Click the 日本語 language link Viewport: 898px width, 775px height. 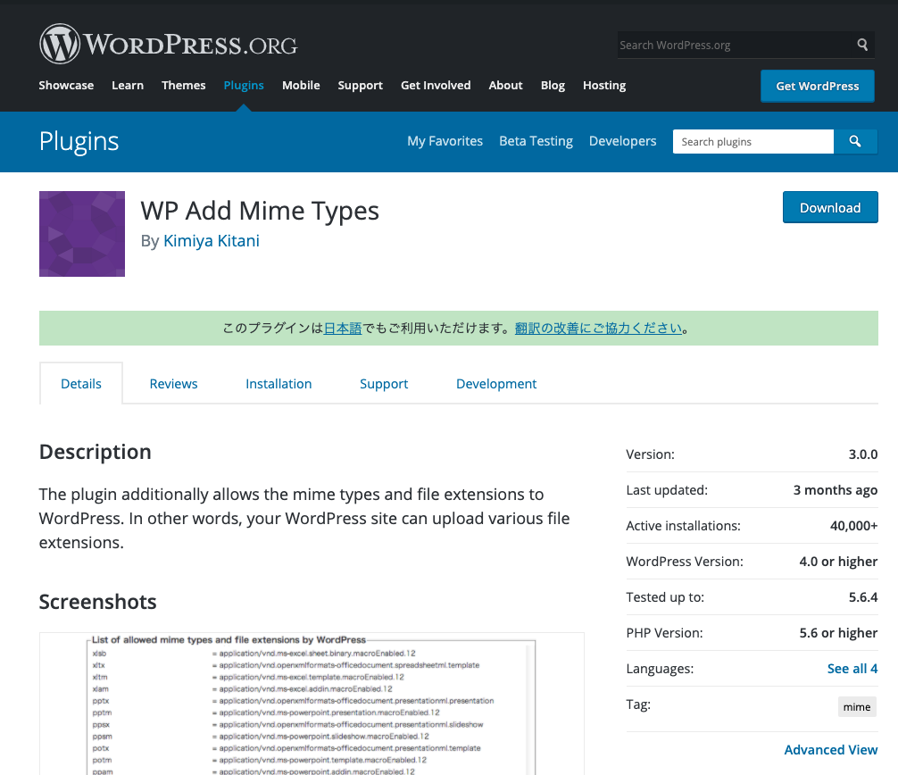[343, 329]
